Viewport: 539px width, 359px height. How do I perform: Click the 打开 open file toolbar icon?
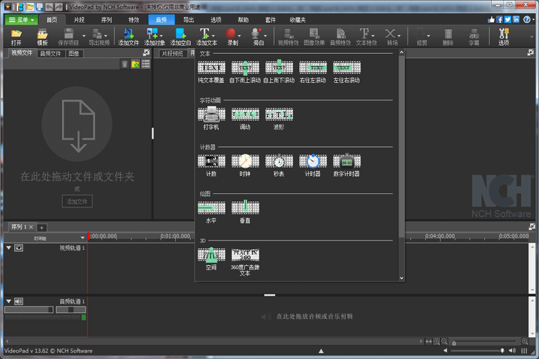tap(16, 34)
